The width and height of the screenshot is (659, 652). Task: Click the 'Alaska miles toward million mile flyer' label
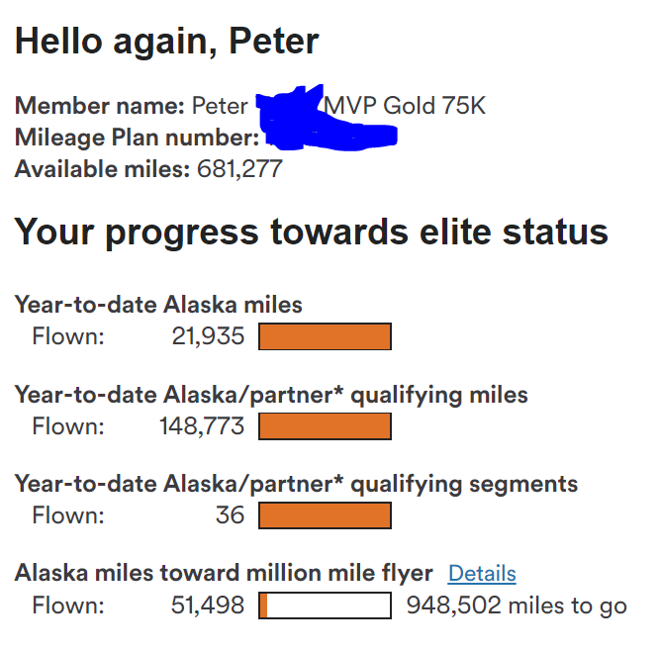coord(224,573)
